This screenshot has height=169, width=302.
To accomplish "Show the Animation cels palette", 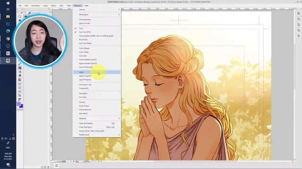I will [97, 84].
